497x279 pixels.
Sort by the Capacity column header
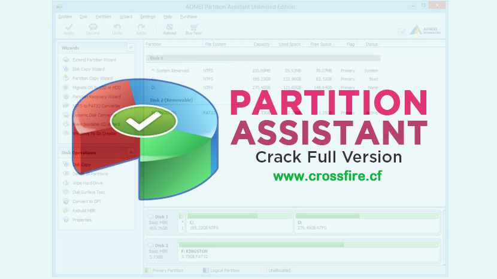click(262, 44)
